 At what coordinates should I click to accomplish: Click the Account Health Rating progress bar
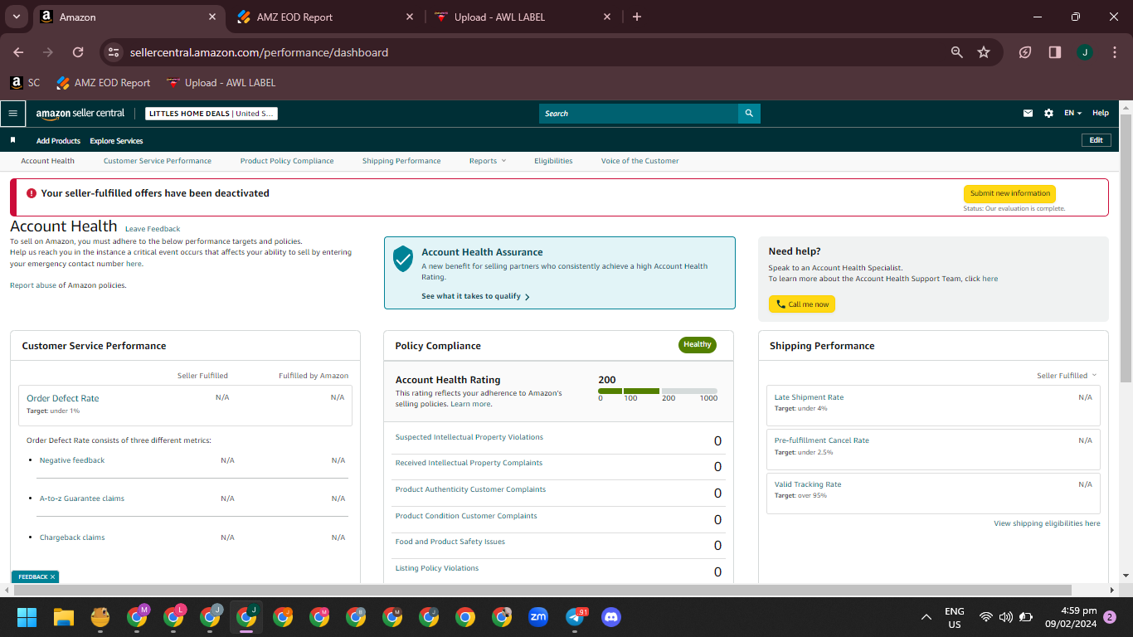658,391
